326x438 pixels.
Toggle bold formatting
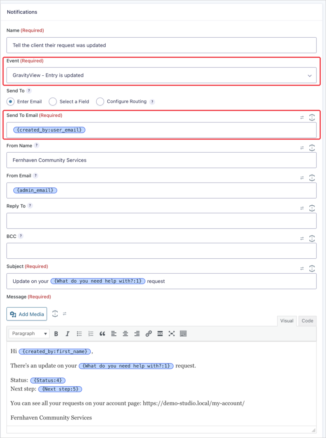[x=56, y=334]
